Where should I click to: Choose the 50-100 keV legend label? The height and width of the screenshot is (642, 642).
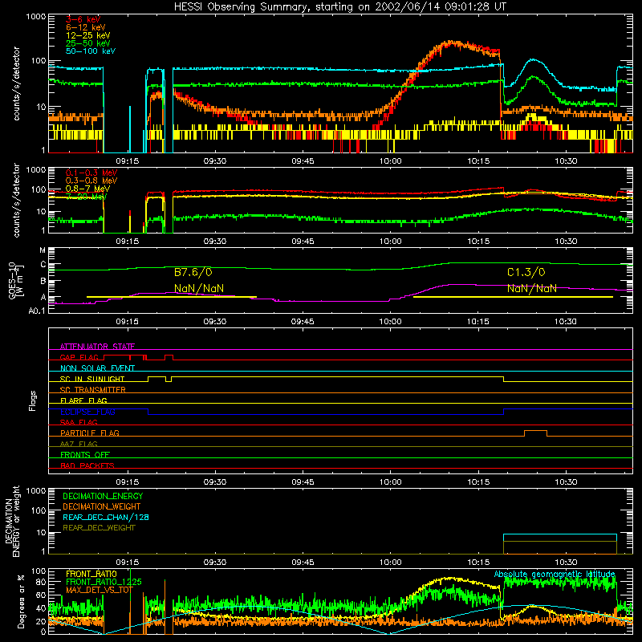click(91, 51)
